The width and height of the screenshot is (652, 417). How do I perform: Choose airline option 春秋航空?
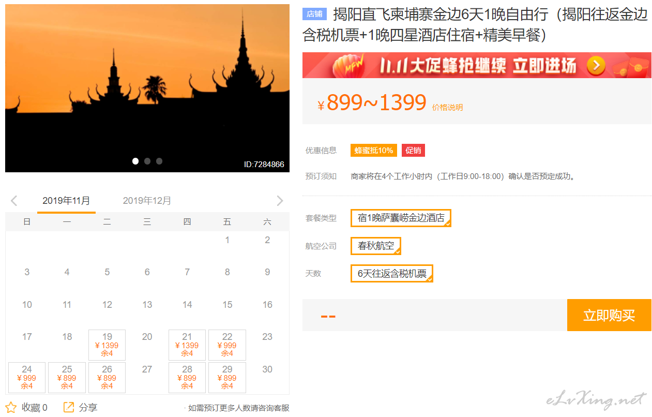[376, 246]
